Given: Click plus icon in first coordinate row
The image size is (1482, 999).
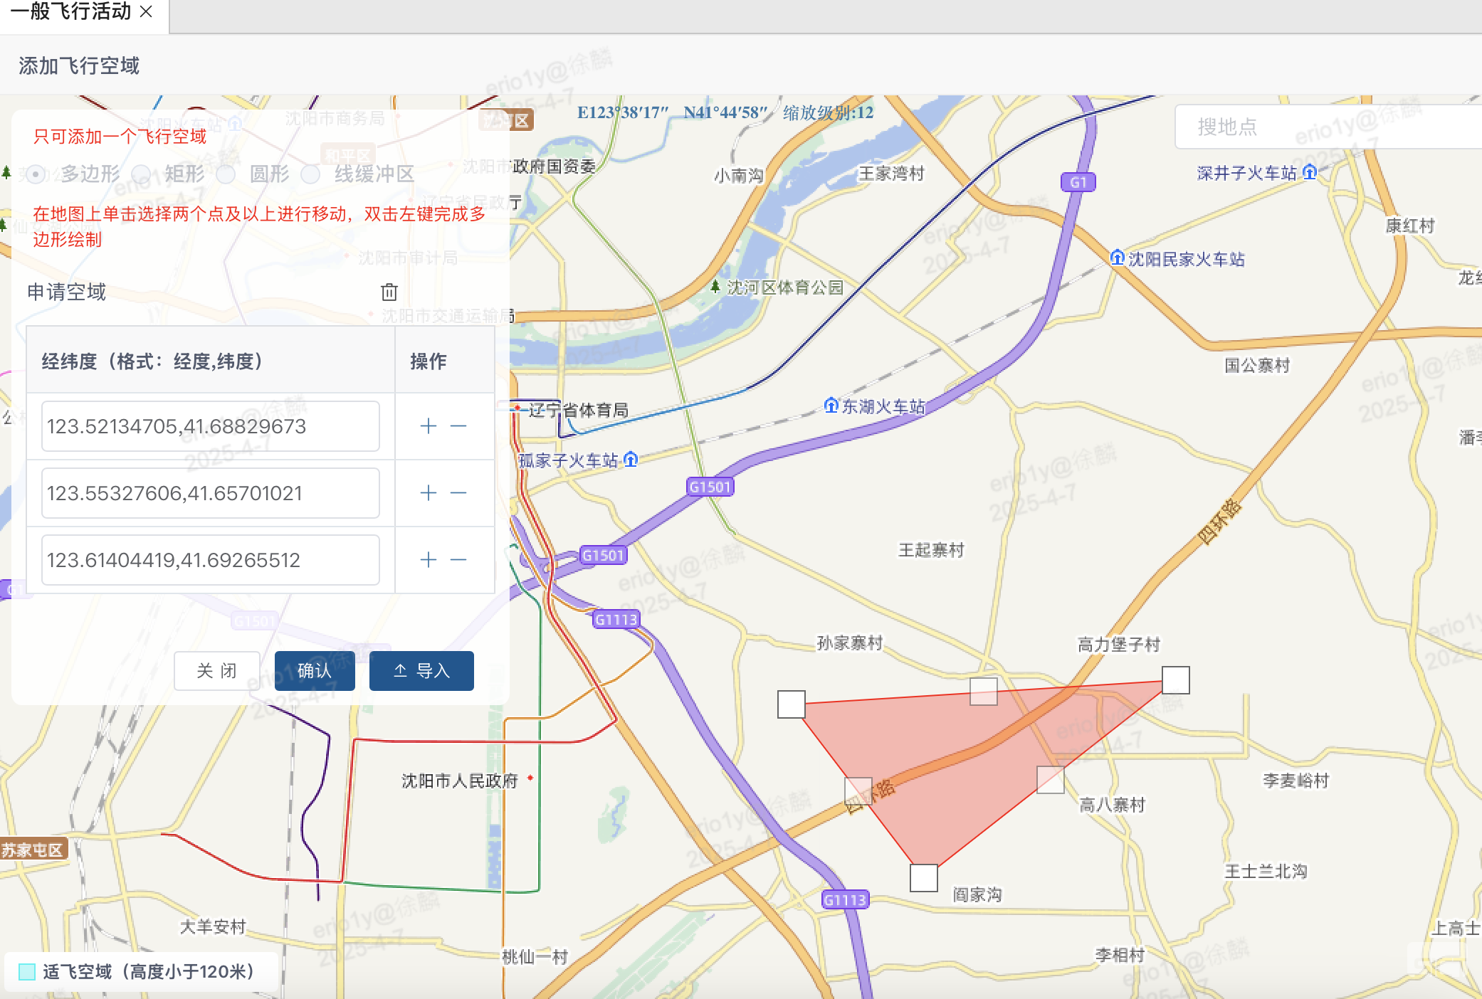Looking at the screenshot, I should (428, 426).
